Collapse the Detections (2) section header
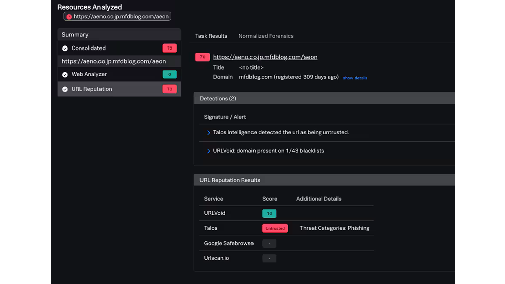The image size is (505, 284). click(x=324, y=99)
